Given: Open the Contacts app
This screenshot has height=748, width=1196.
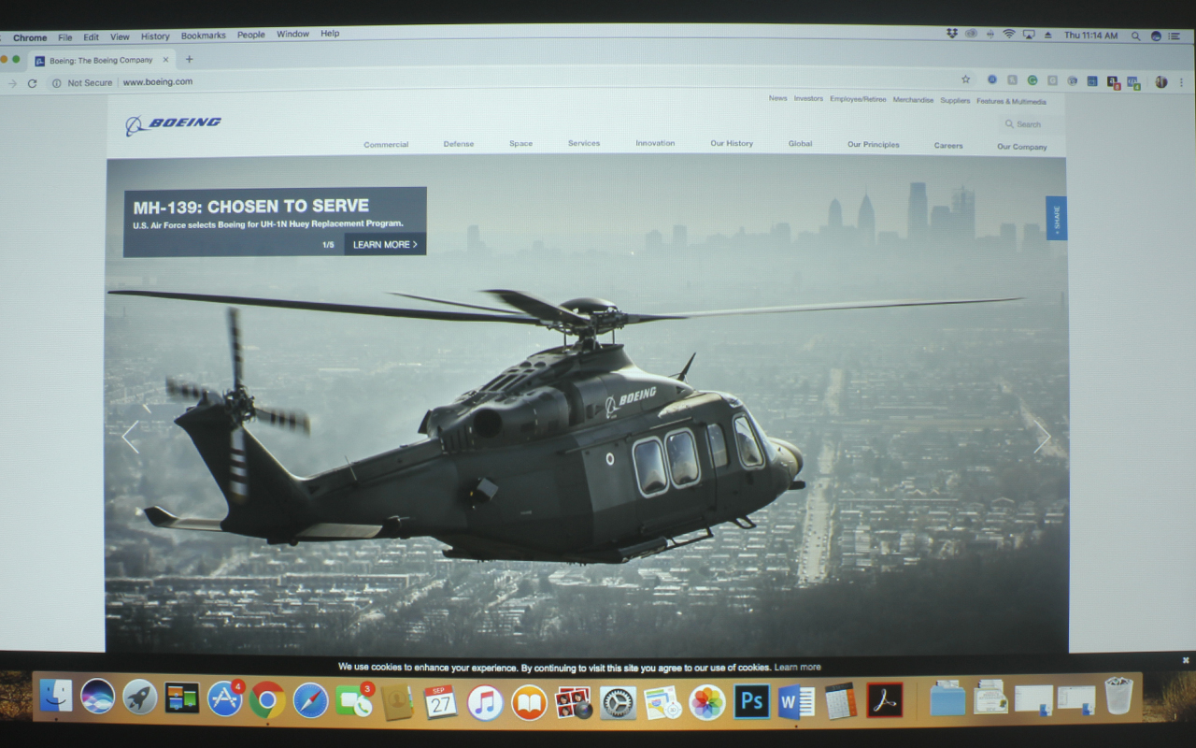Looking at the screenshot, I should [x=397, y=701].
